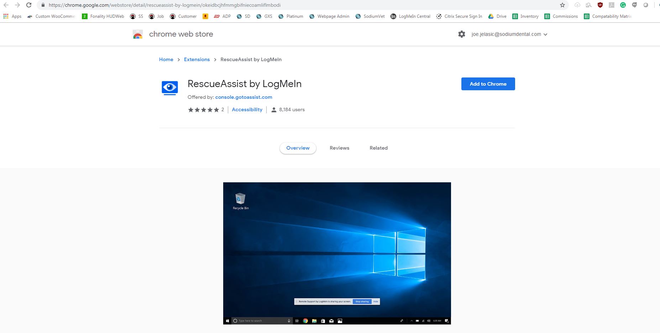
Task: Reload the page with the refresh icon
Action: [x=29, y=5]
